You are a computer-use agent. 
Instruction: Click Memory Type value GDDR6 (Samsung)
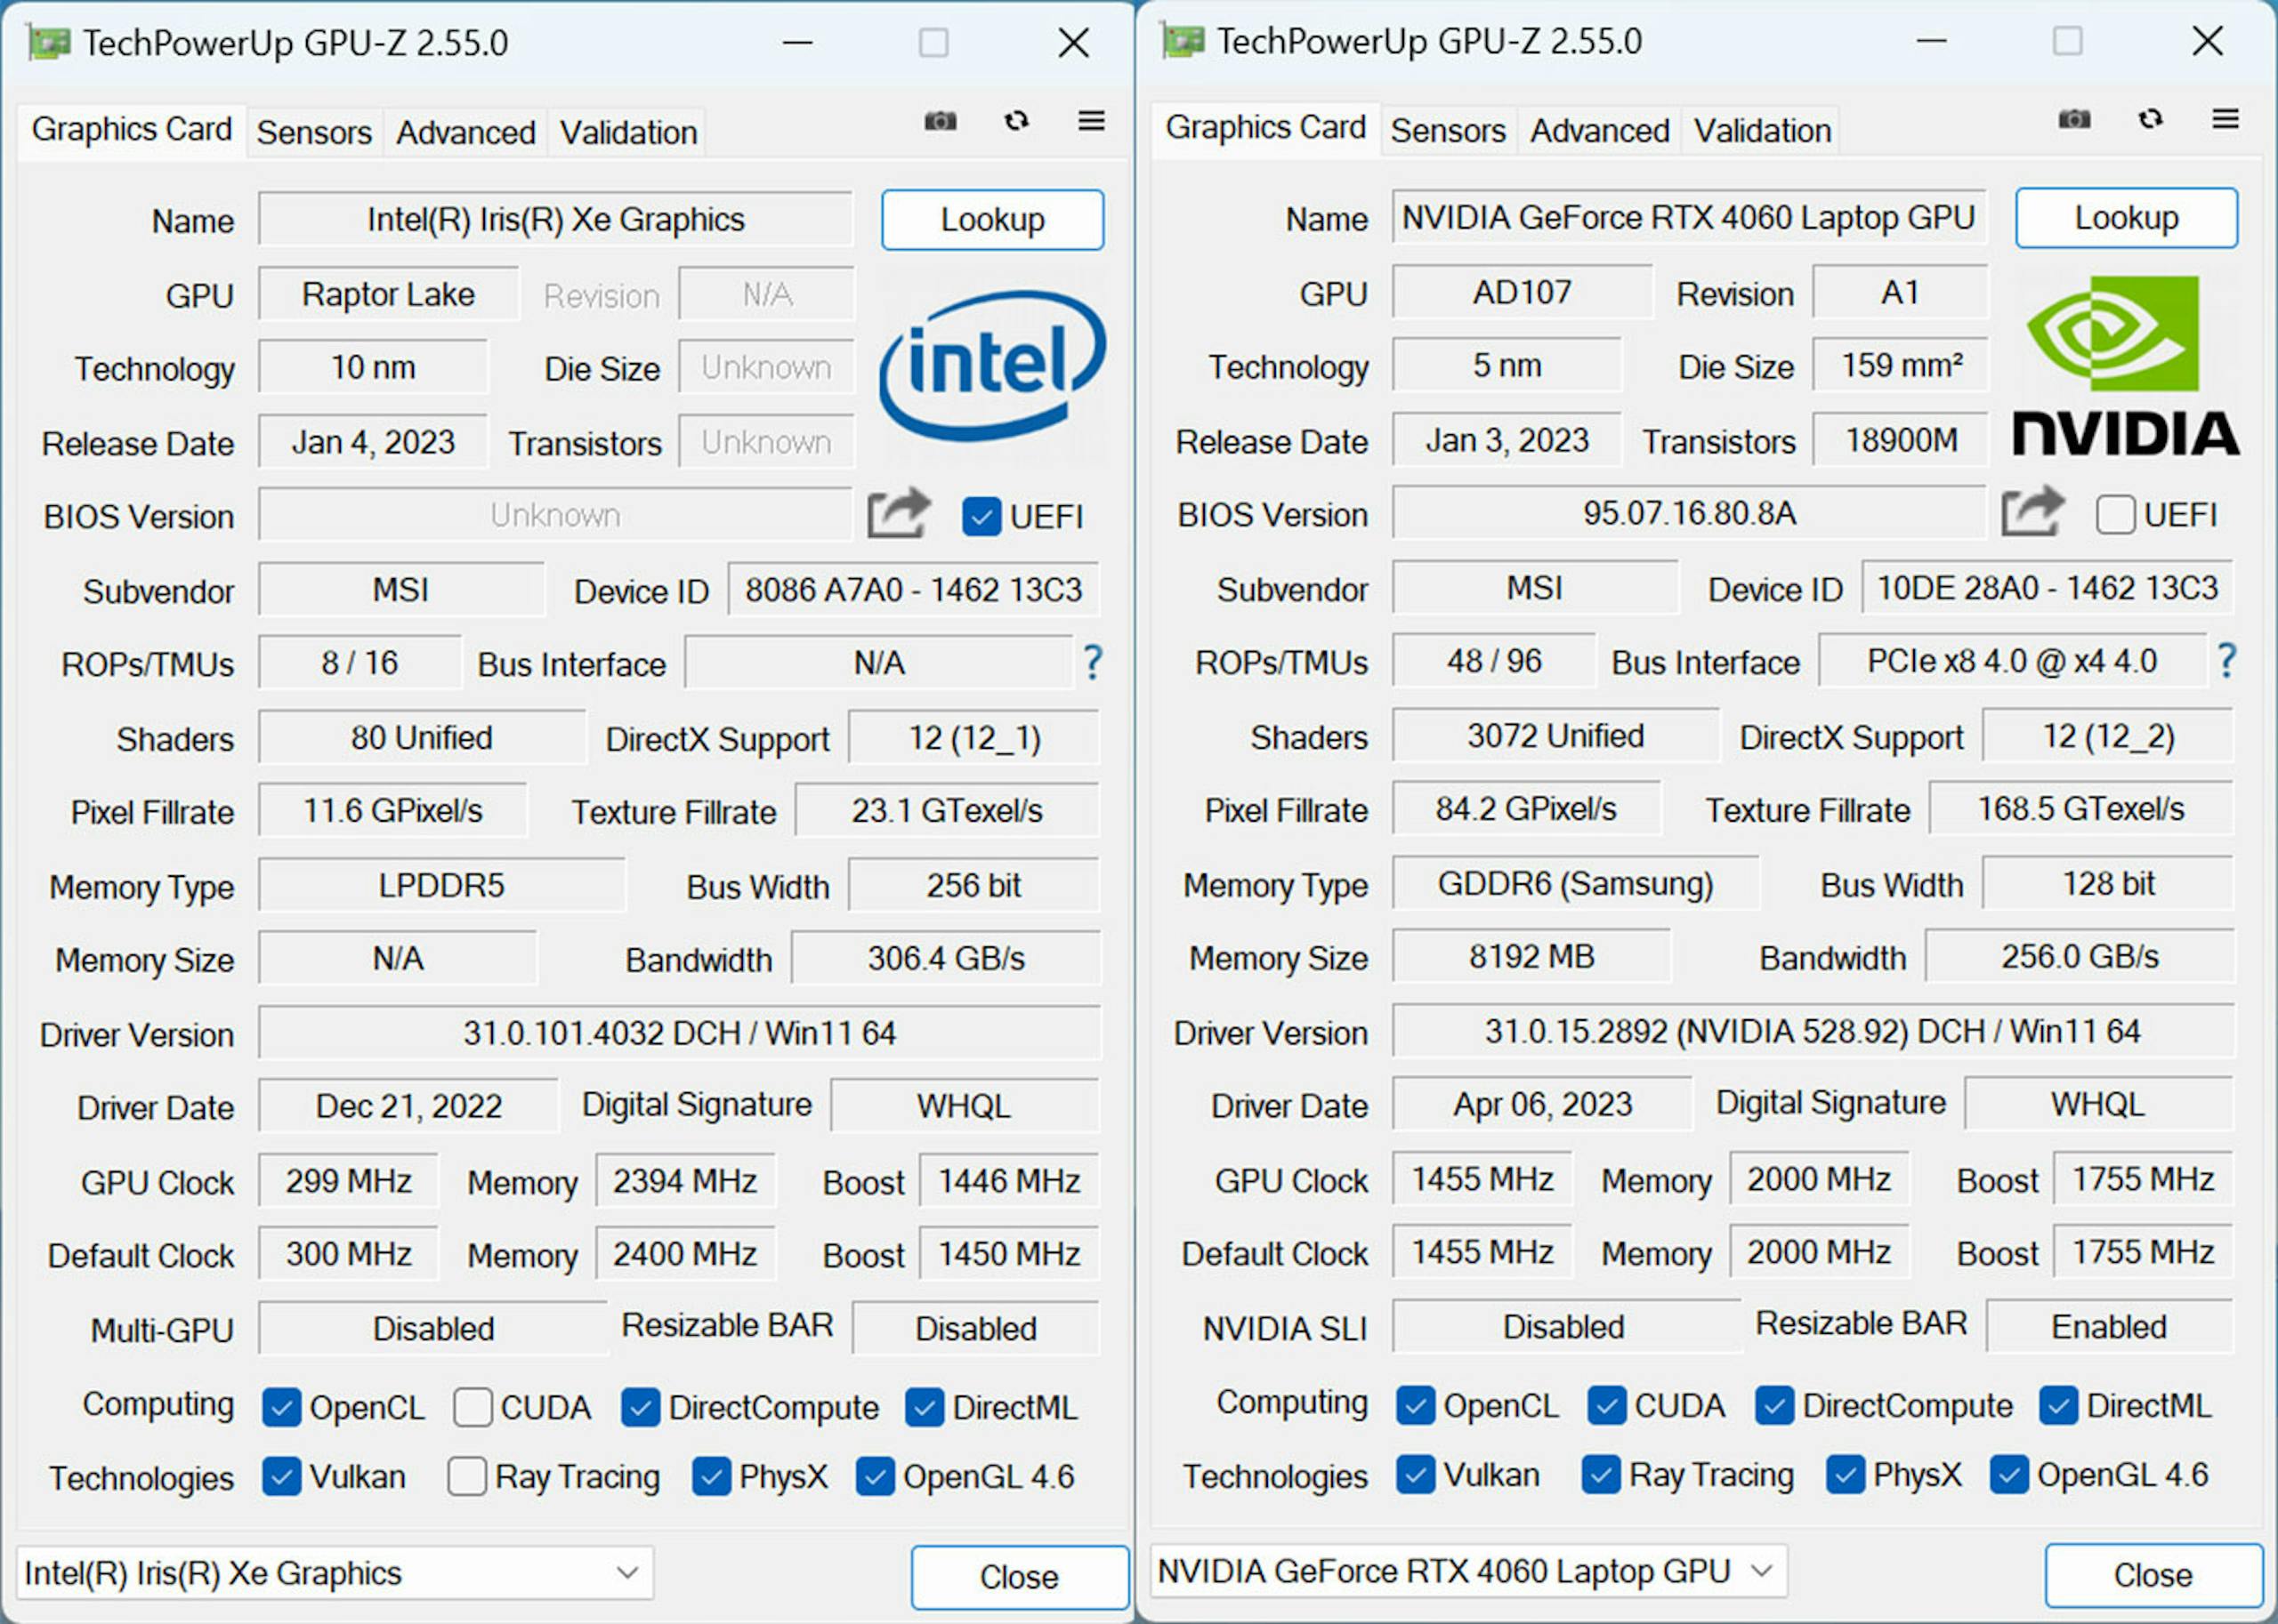pyautogui.click(x=1576, y=884)
